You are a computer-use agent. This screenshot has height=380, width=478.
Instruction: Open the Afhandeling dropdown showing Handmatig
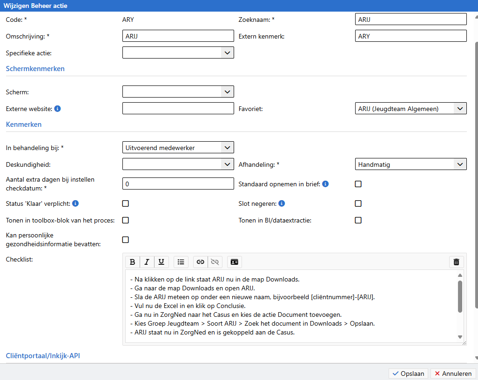tap(410, 164)
